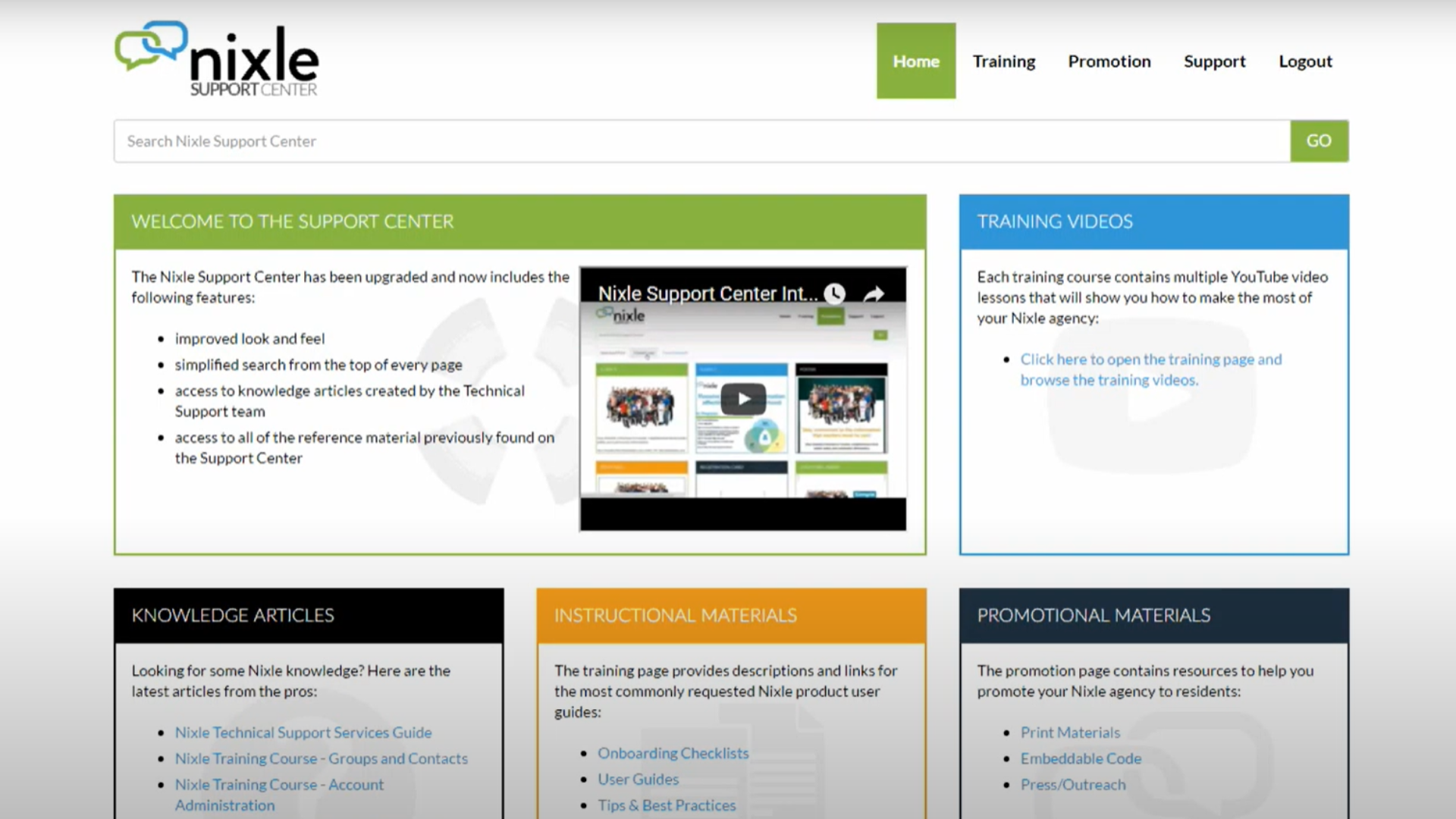Select the Training tab in navigation
Screen dimensions: 1456x819
1003,61
